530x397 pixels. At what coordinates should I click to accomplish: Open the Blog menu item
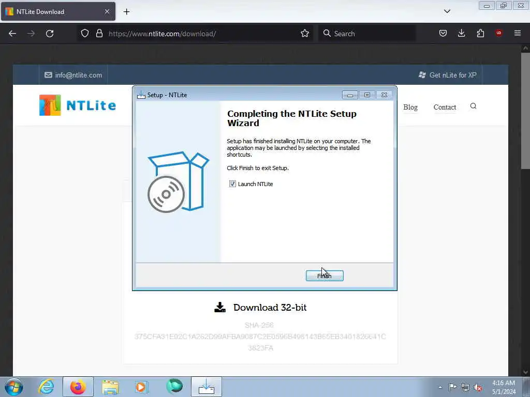[x=410, y=107]
